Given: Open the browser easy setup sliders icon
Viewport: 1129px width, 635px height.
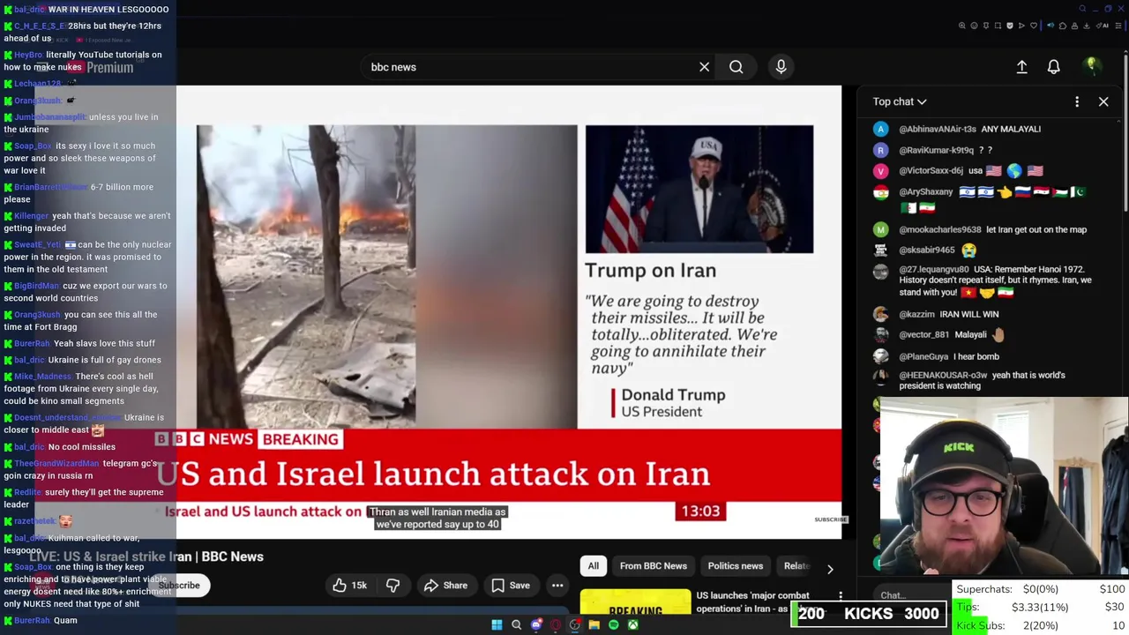Looking at the screenshot, I should (1118, 26).
